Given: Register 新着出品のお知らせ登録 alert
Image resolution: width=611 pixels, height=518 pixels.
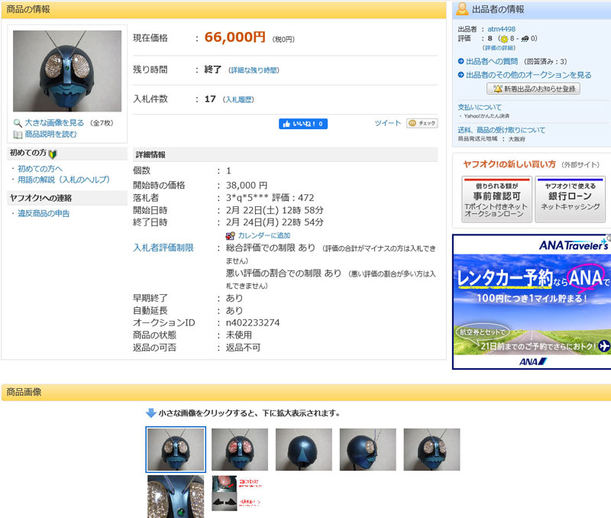Looking at the screenshot, I should tap(533, 89).
